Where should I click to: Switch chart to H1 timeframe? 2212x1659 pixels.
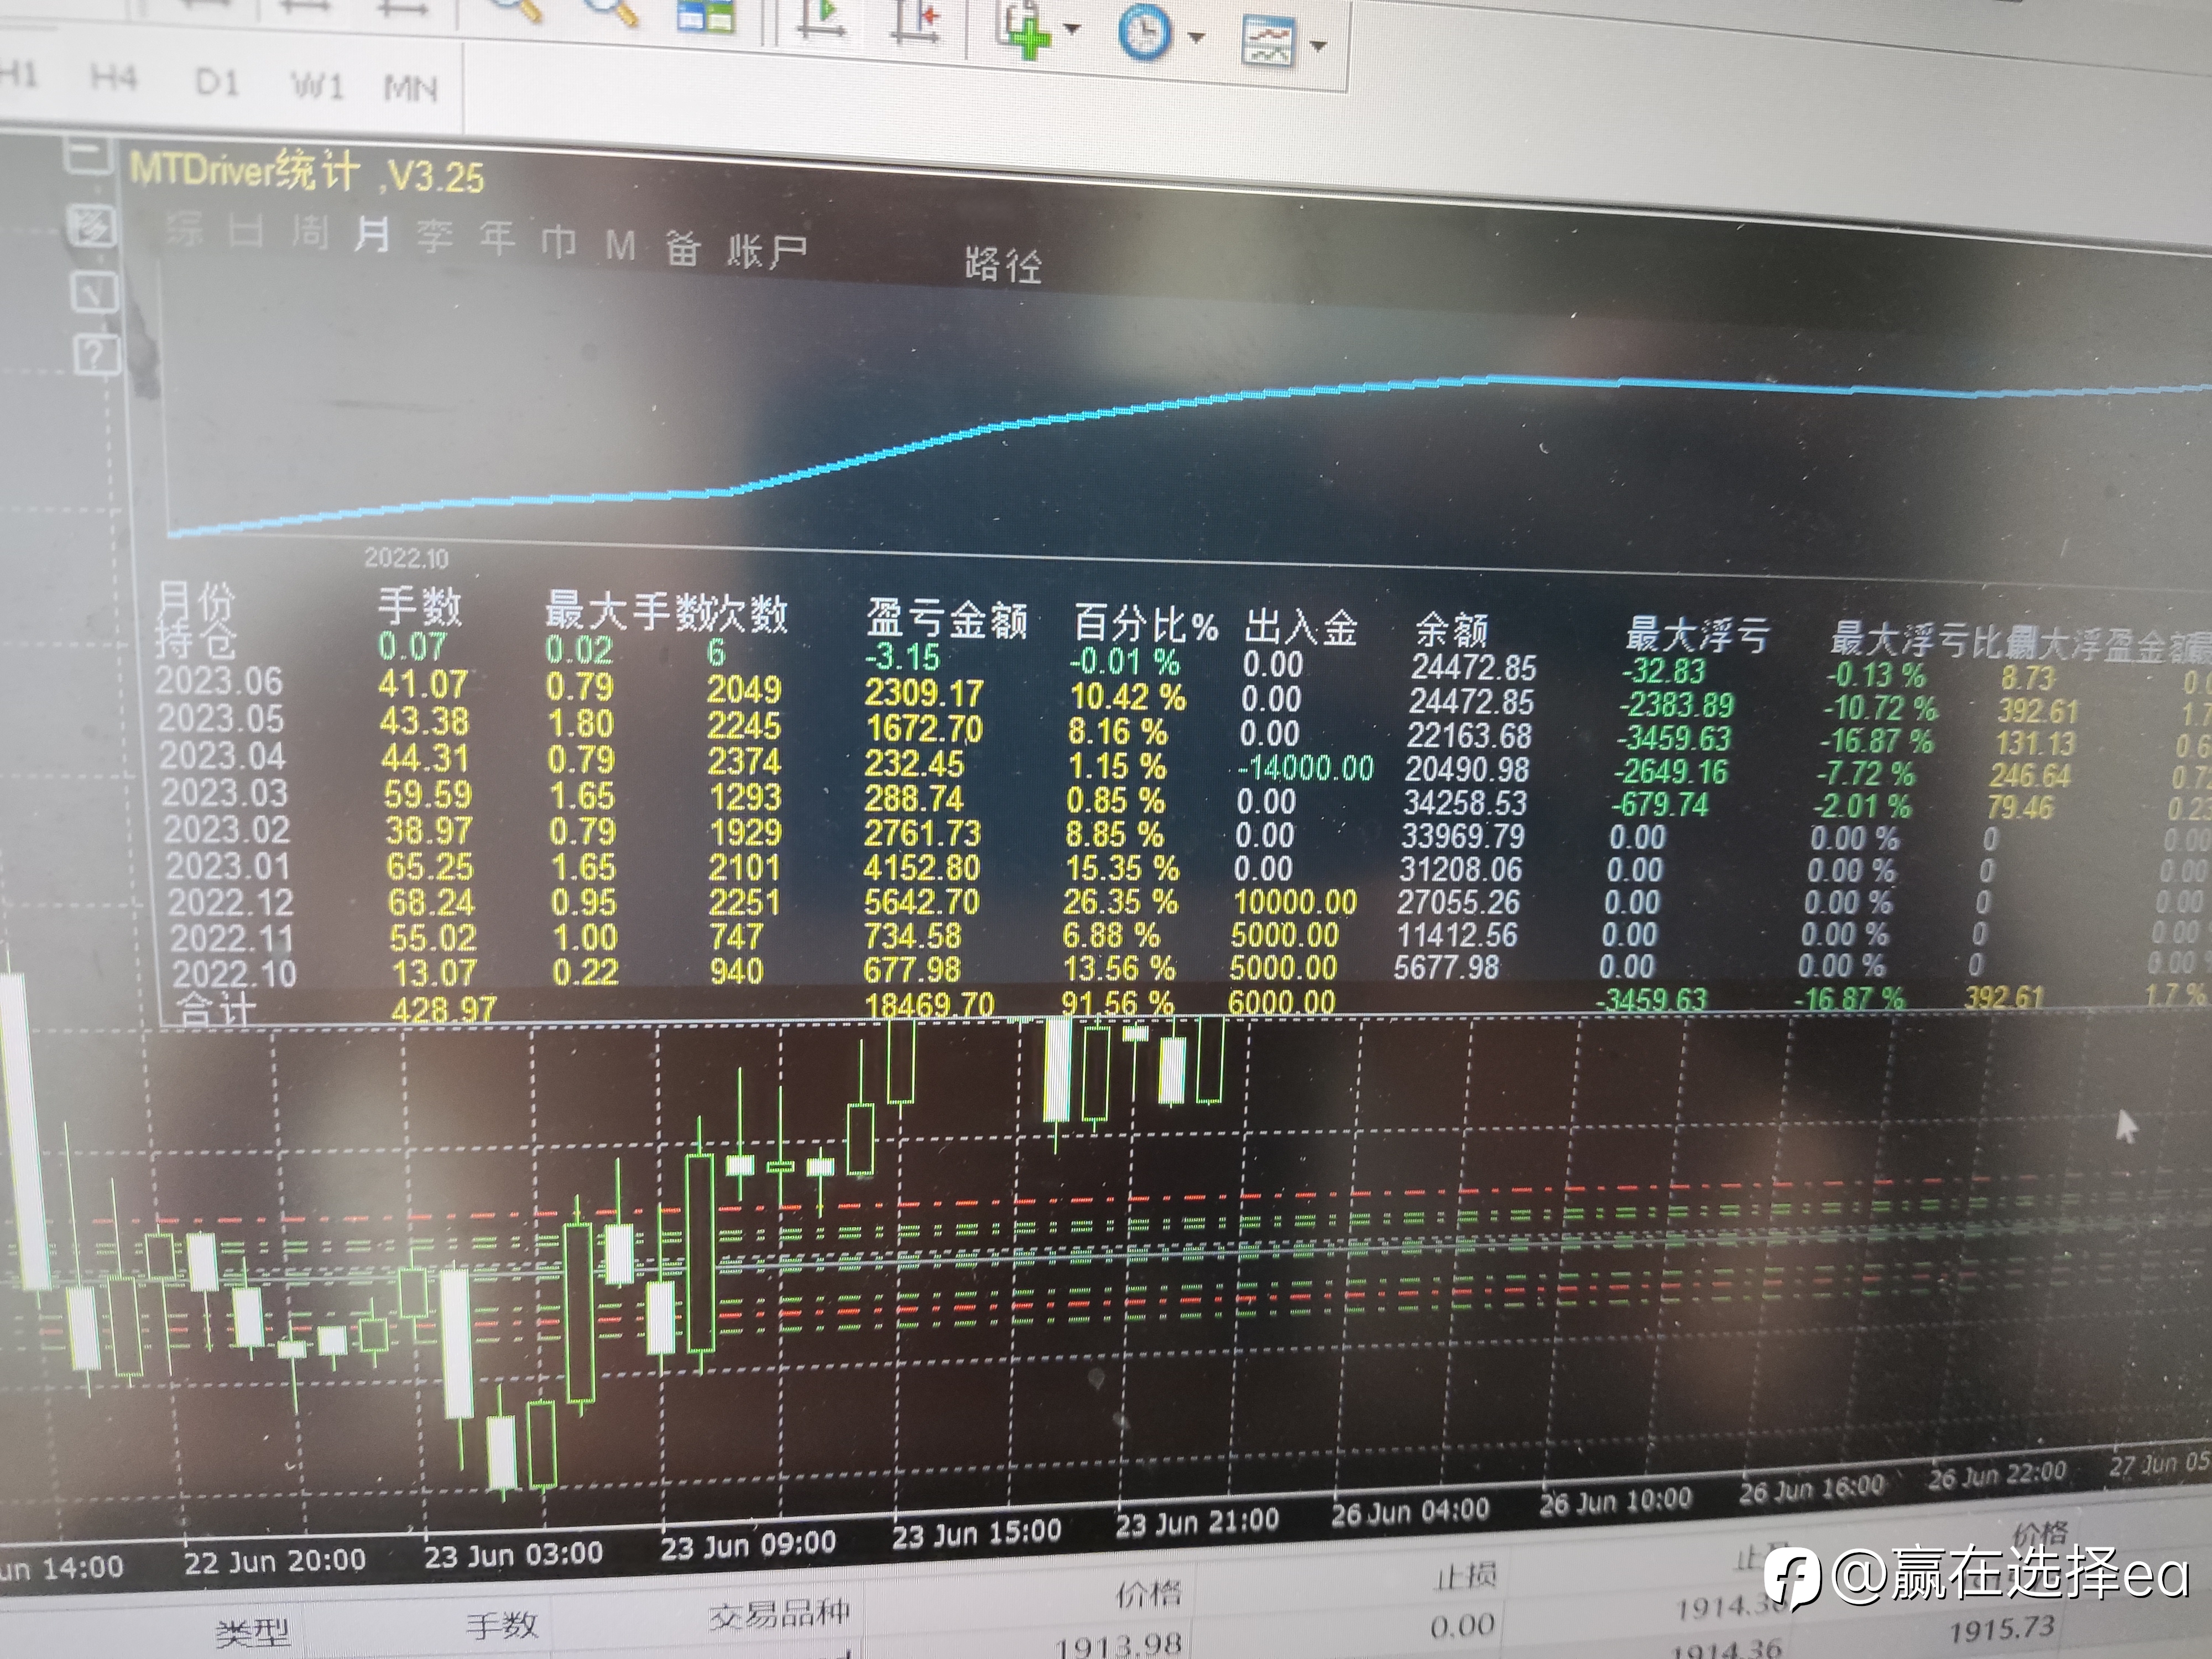[18, 75]
